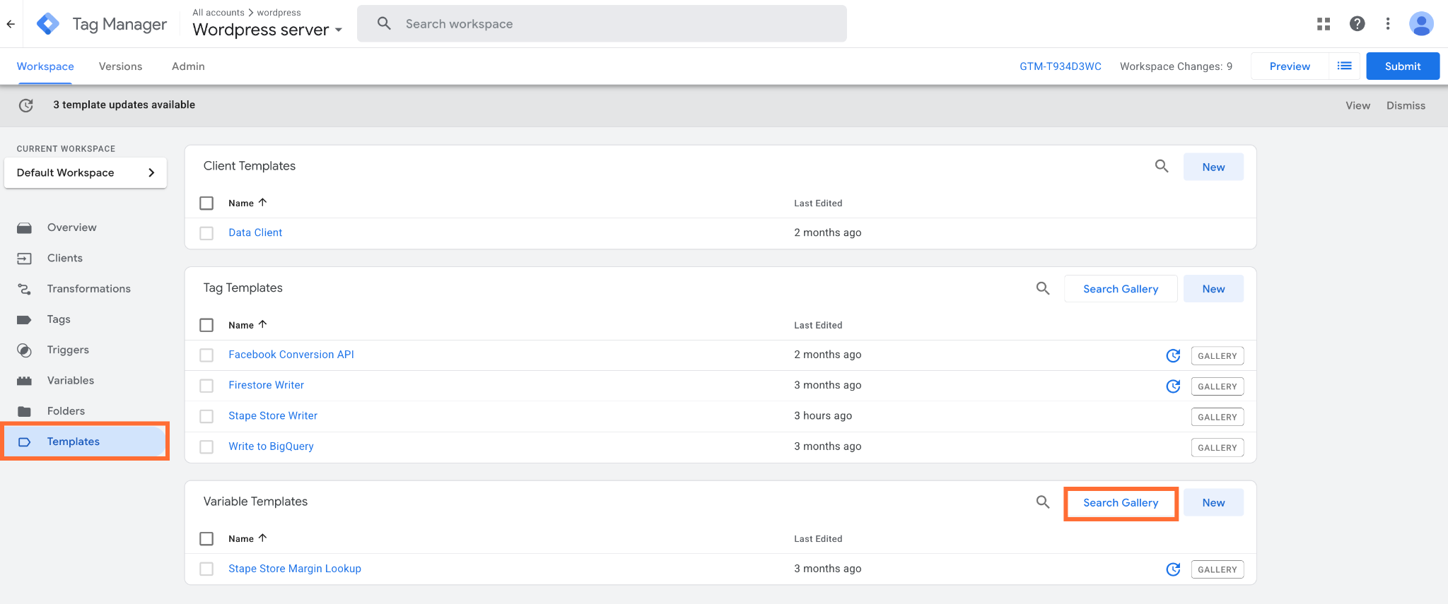Open the Wordpress server container dropdown
The width and height of the screenshot is (1448, 604).
click(268, 30)
